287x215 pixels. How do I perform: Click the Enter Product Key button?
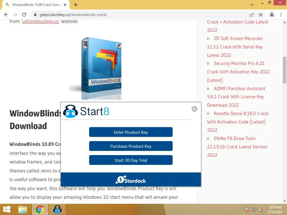[x=131, y=132]
